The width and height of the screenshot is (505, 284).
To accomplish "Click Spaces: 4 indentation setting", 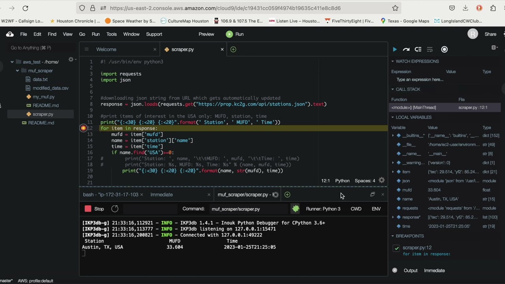I will point(365,181).
